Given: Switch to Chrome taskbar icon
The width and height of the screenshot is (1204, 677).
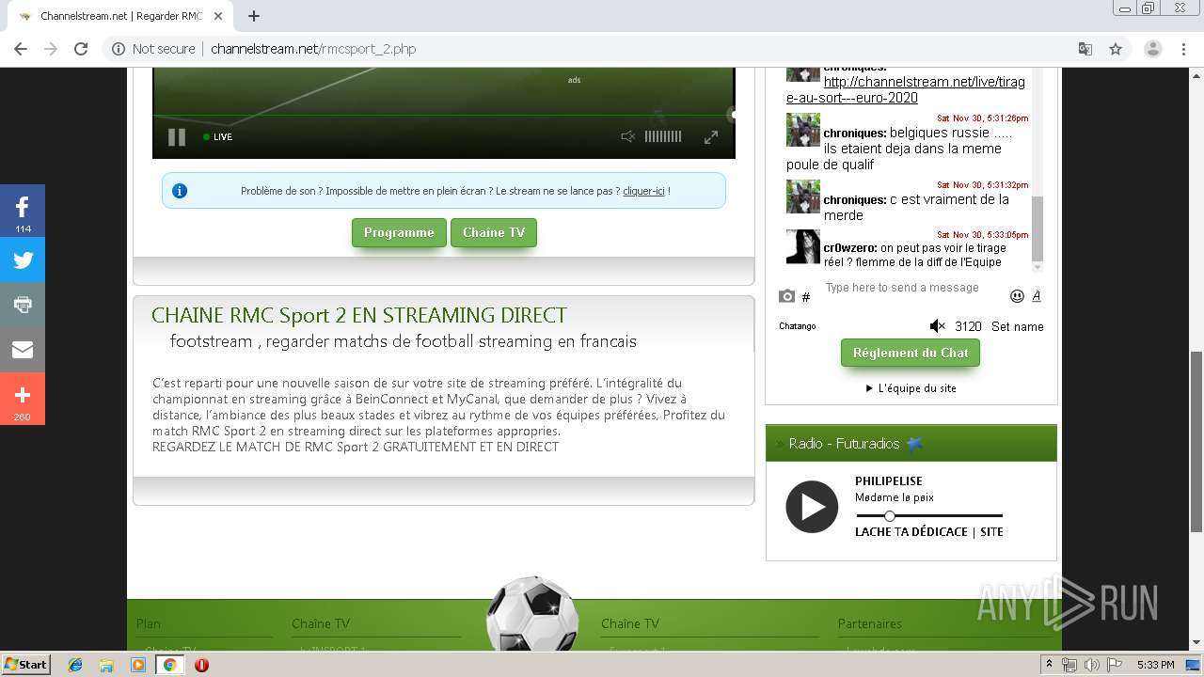Looking at the screenshot, I should point(169,665).
